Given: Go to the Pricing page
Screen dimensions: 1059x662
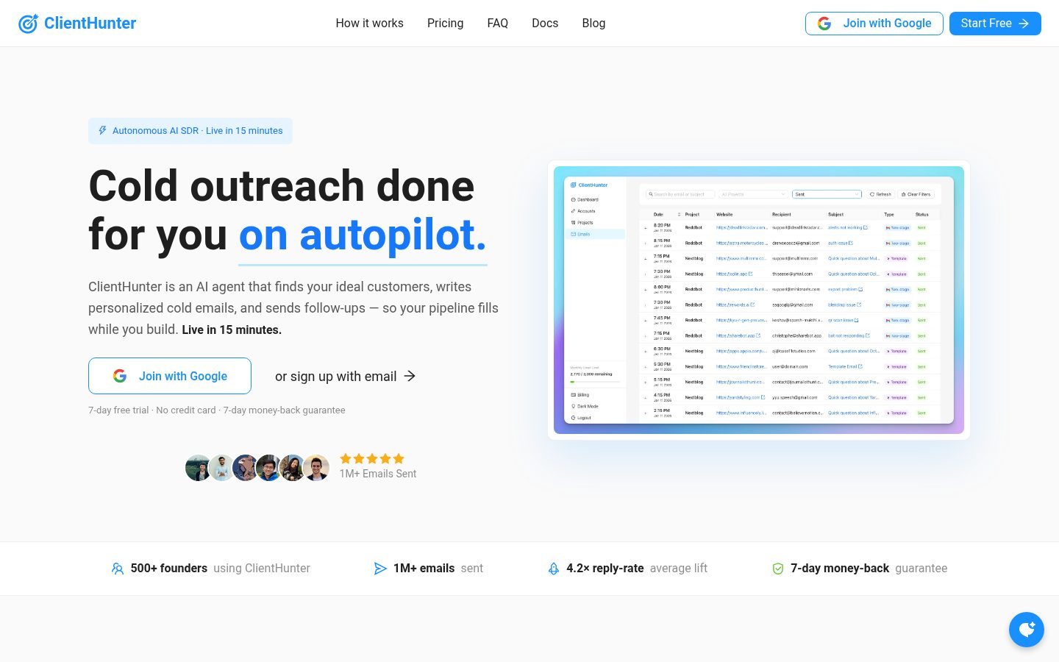Looking at the screenshot, I should coord(446,24).
